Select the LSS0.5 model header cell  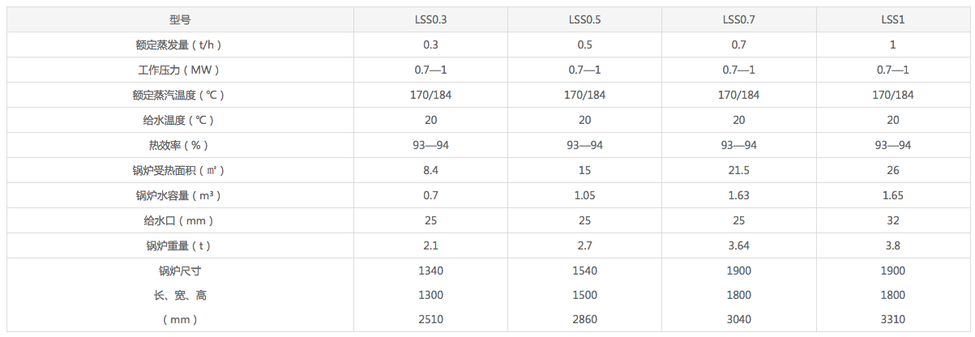[584, 19]
